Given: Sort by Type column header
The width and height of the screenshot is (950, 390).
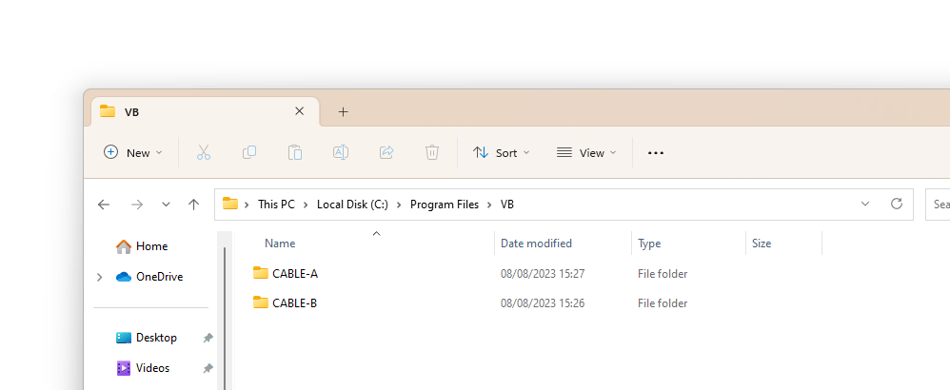Looking at the screenshot, I should 649,244.
